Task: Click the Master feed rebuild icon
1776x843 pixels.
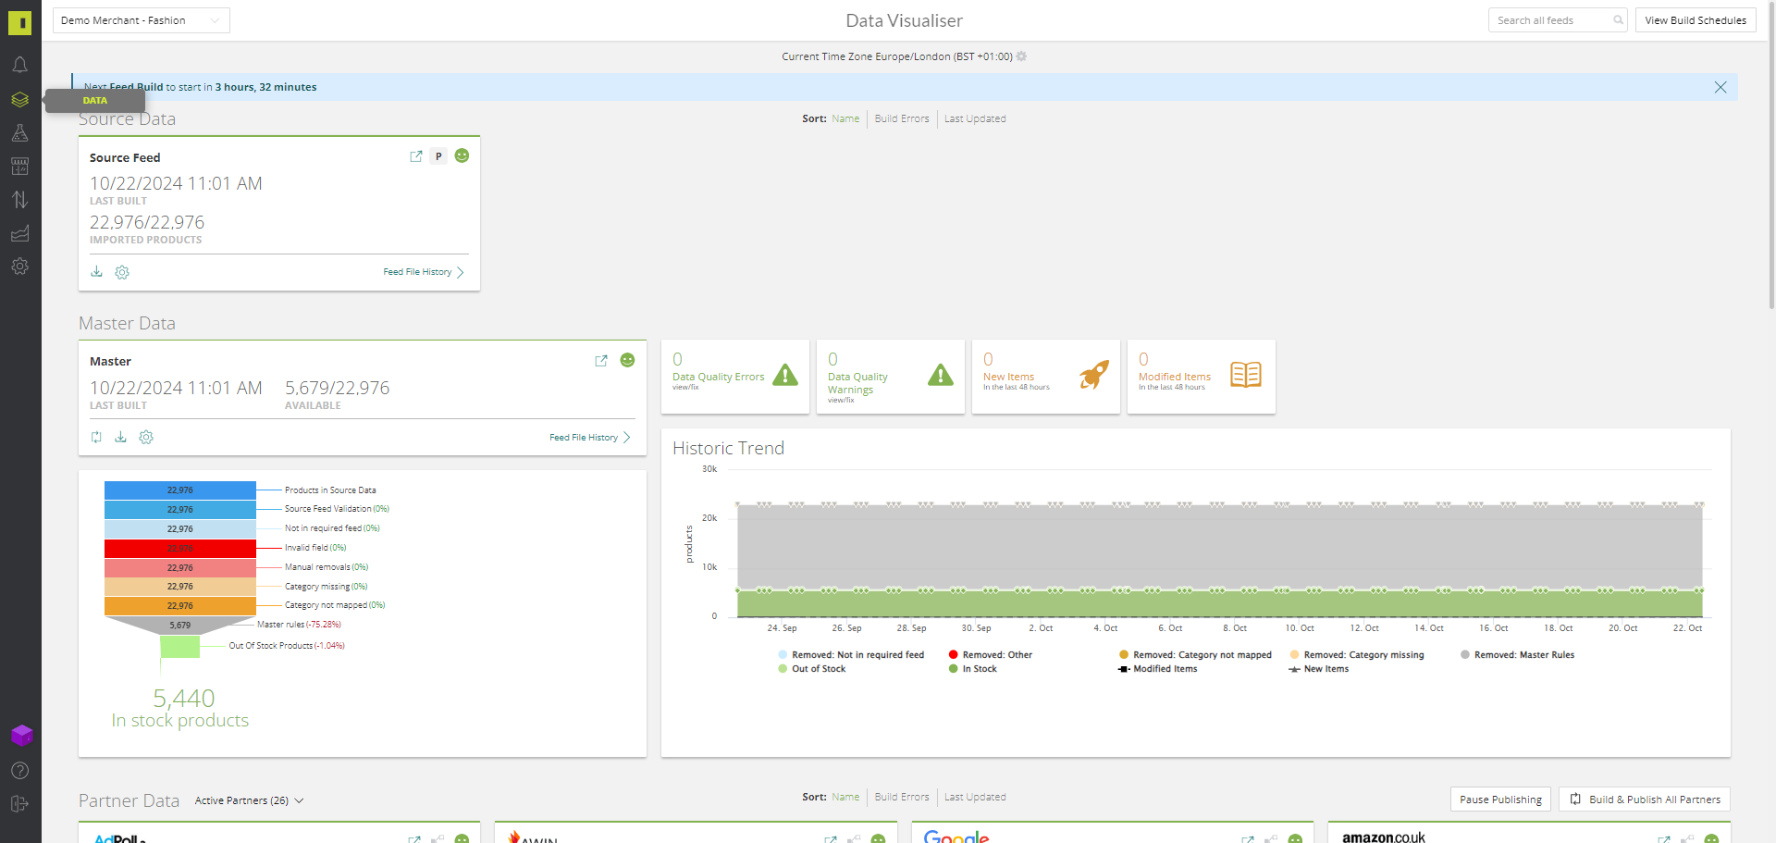Action: click(96, 438)
